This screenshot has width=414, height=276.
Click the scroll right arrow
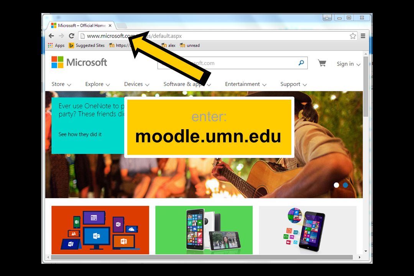pyautogui.click(x=359, y=257)
